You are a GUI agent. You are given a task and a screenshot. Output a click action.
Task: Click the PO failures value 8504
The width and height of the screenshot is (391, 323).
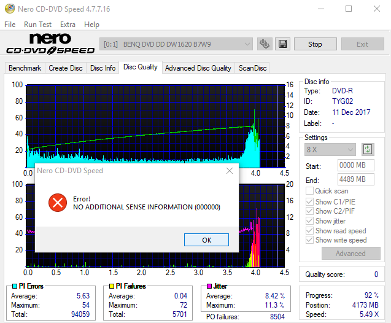(x=277, y=317)
